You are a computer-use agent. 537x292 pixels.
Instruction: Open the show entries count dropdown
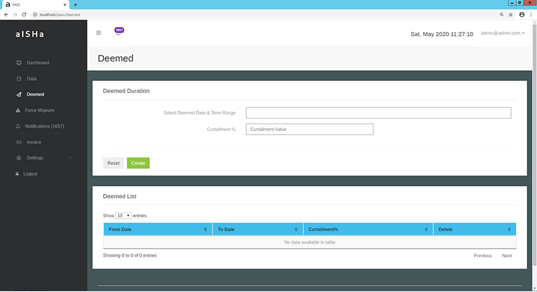coord(123,216)
